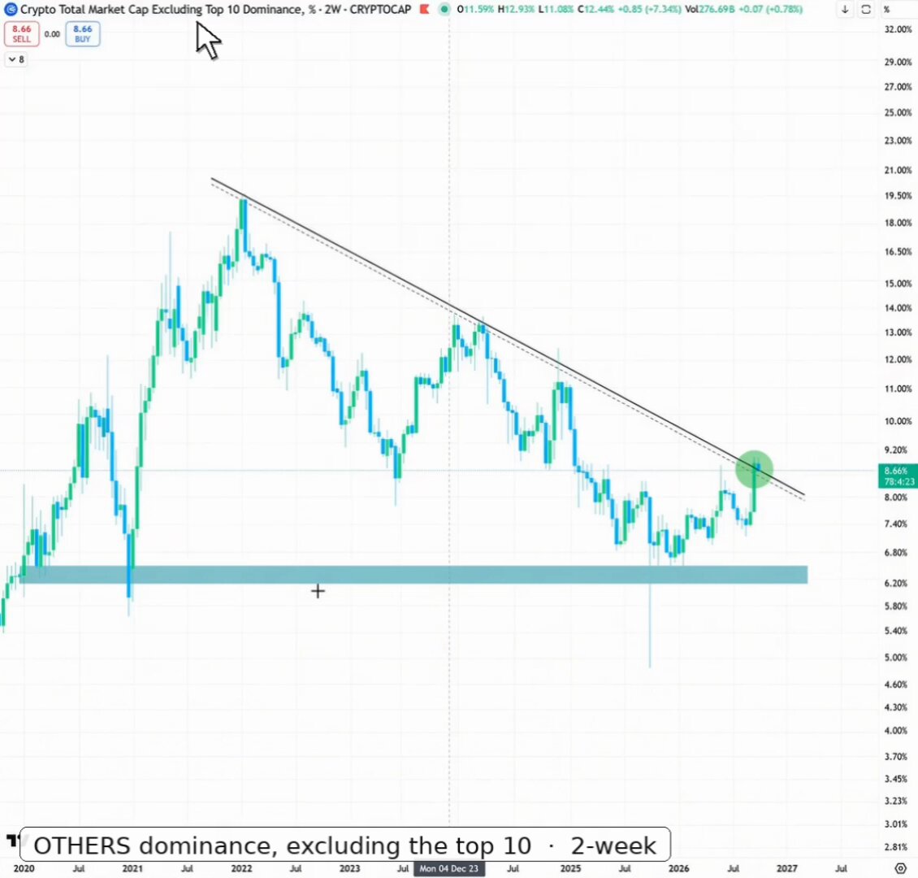Click the 2025 time axis label

click(x=570, y=868)
